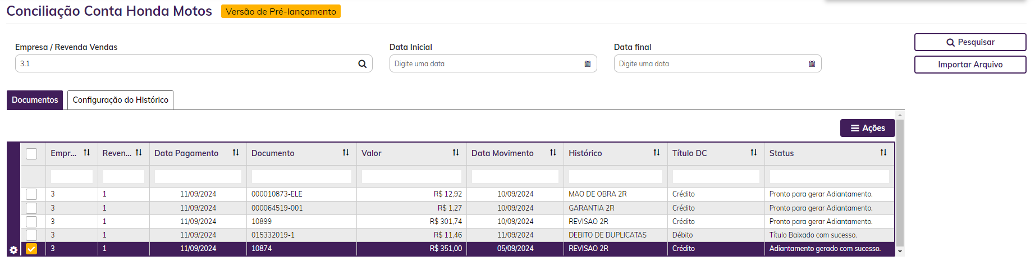The height and width of the screenshot is (274, 1035).
Task: Uncheck the row for document 10874
Action: (x=31, y=249)
